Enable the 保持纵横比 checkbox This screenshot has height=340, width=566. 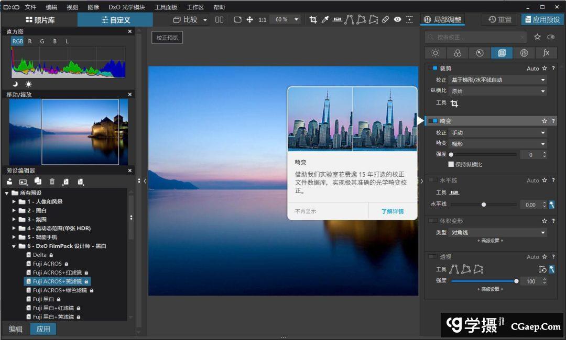(x=451, y=164)
